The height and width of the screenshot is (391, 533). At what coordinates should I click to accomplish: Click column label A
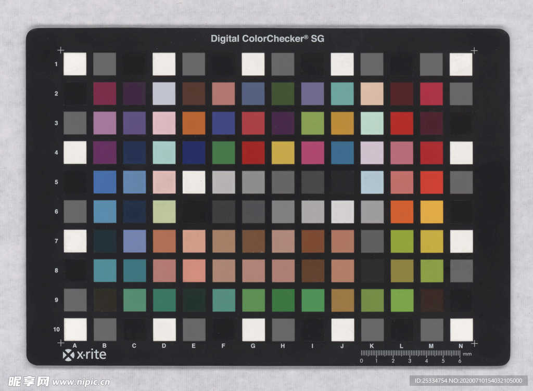(x=75, y=346)
